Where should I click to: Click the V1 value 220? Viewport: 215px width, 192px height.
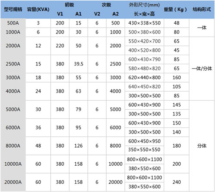tap(60, 46)
